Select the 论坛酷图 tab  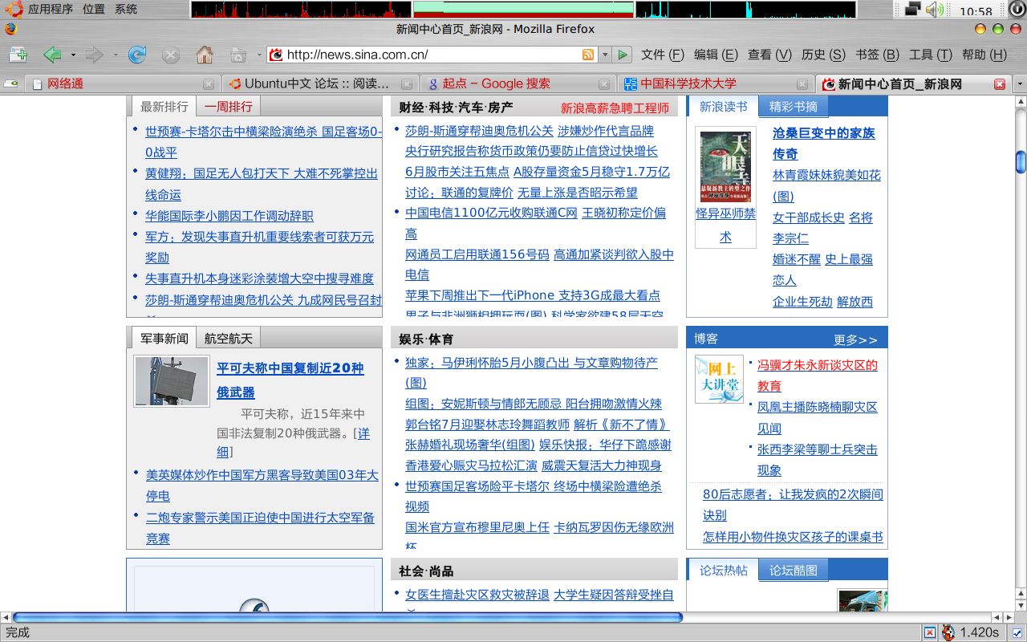click(794, 570)
